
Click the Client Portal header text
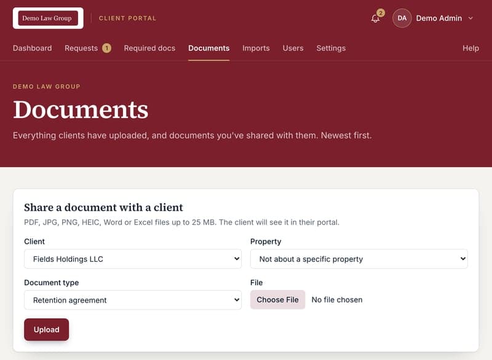127,18
